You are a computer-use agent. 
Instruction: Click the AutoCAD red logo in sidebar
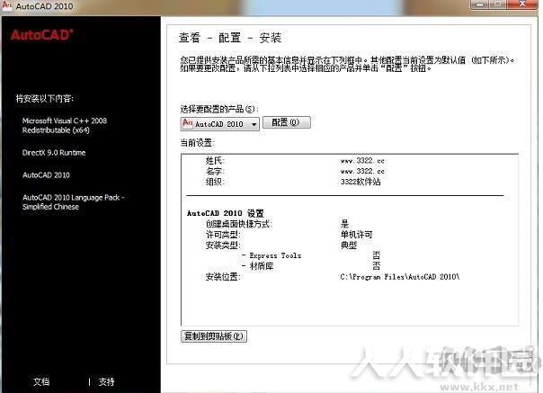click(x=41, y=35)
